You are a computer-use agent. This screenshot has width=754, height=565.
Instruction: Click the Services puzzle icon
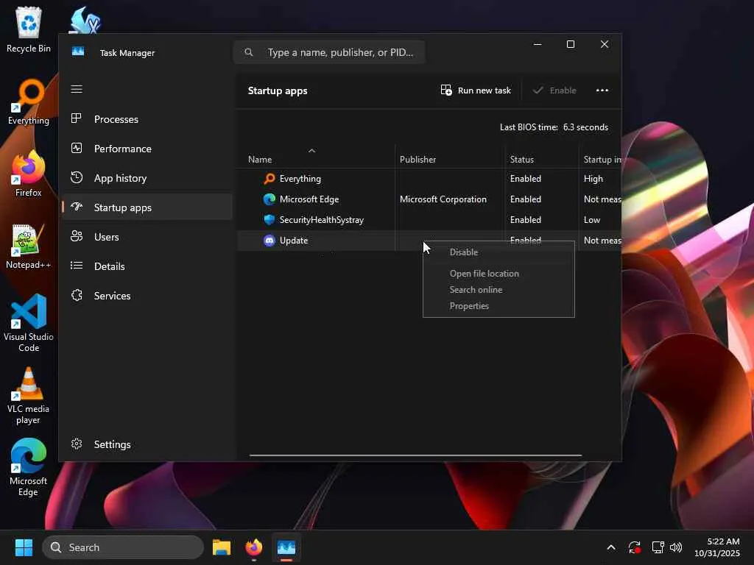77,295
